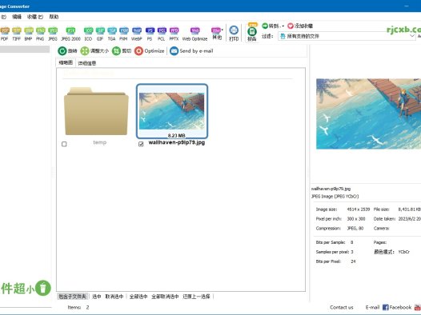This screenshot has height=315, width=421.
Task: Crop with 剪切 icon
Action: pyautogui.click(x=122, y=51)
